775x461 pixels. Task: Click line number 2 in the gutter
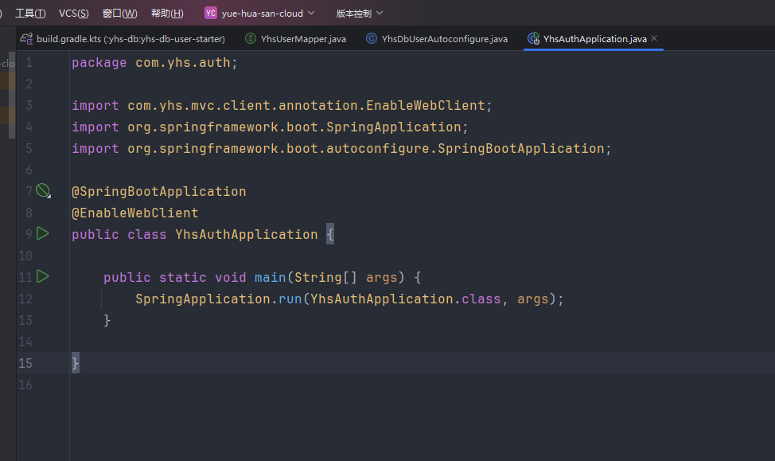pos(29,84)
